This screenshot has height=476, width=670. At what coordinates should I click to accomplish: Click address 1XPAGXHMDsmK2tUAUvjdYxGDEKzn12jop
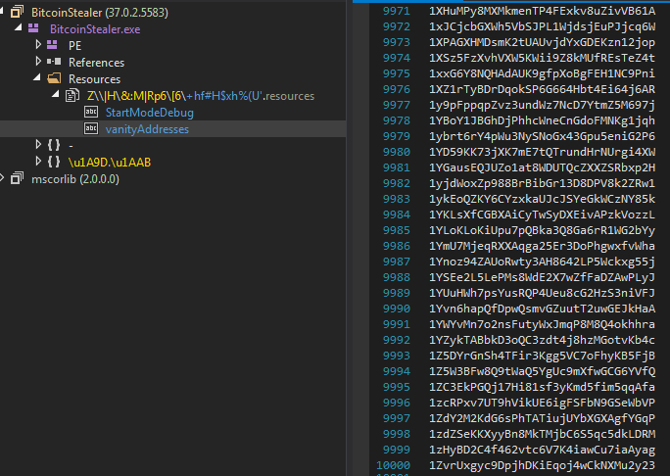542,42
